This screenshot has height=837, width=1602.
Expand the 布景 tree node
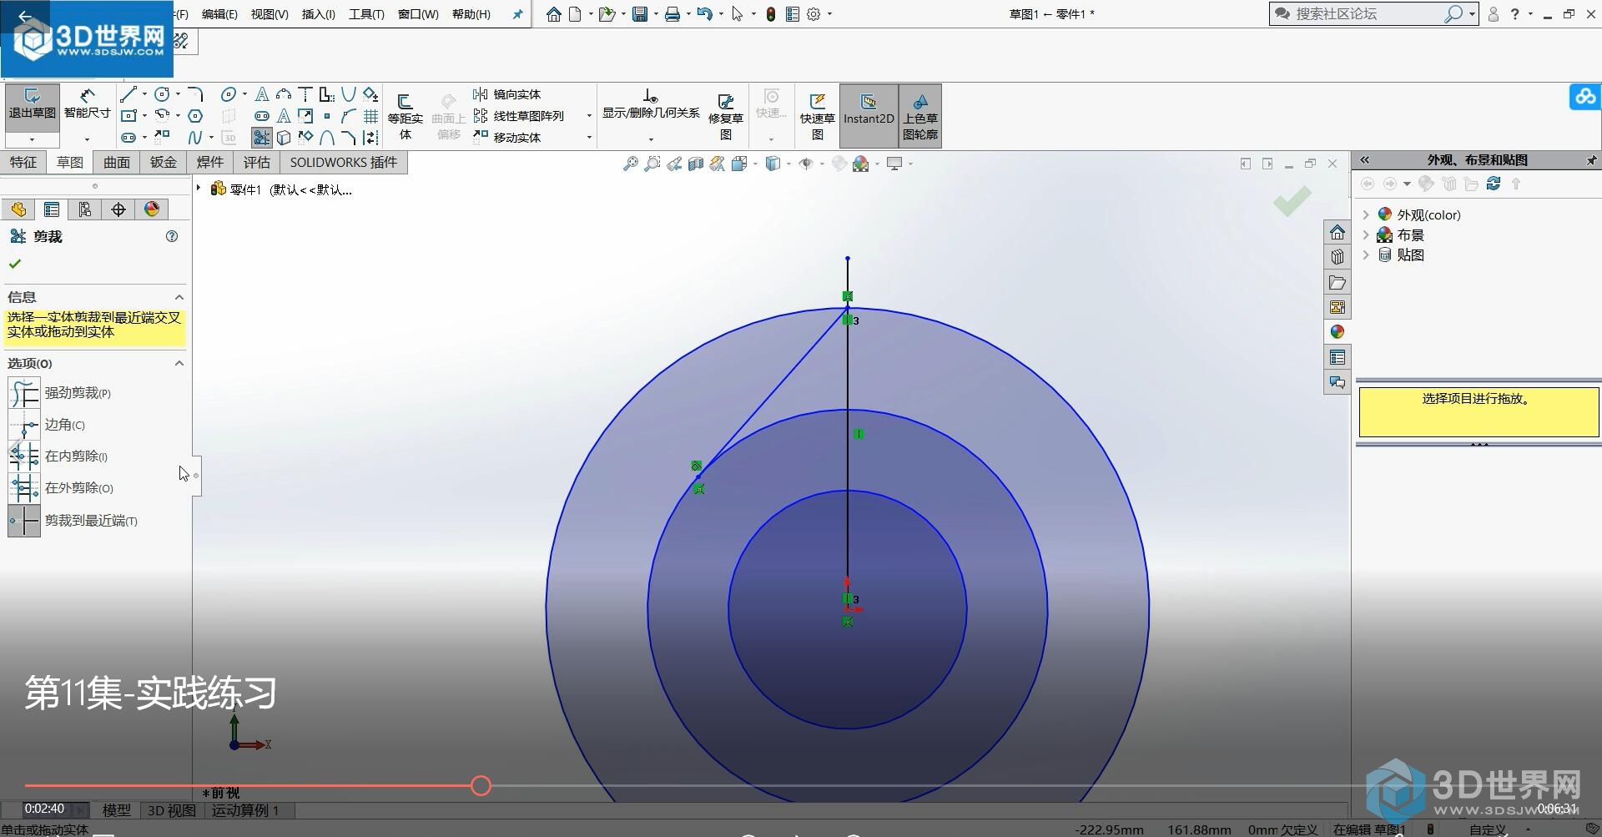click(1366, 235)
